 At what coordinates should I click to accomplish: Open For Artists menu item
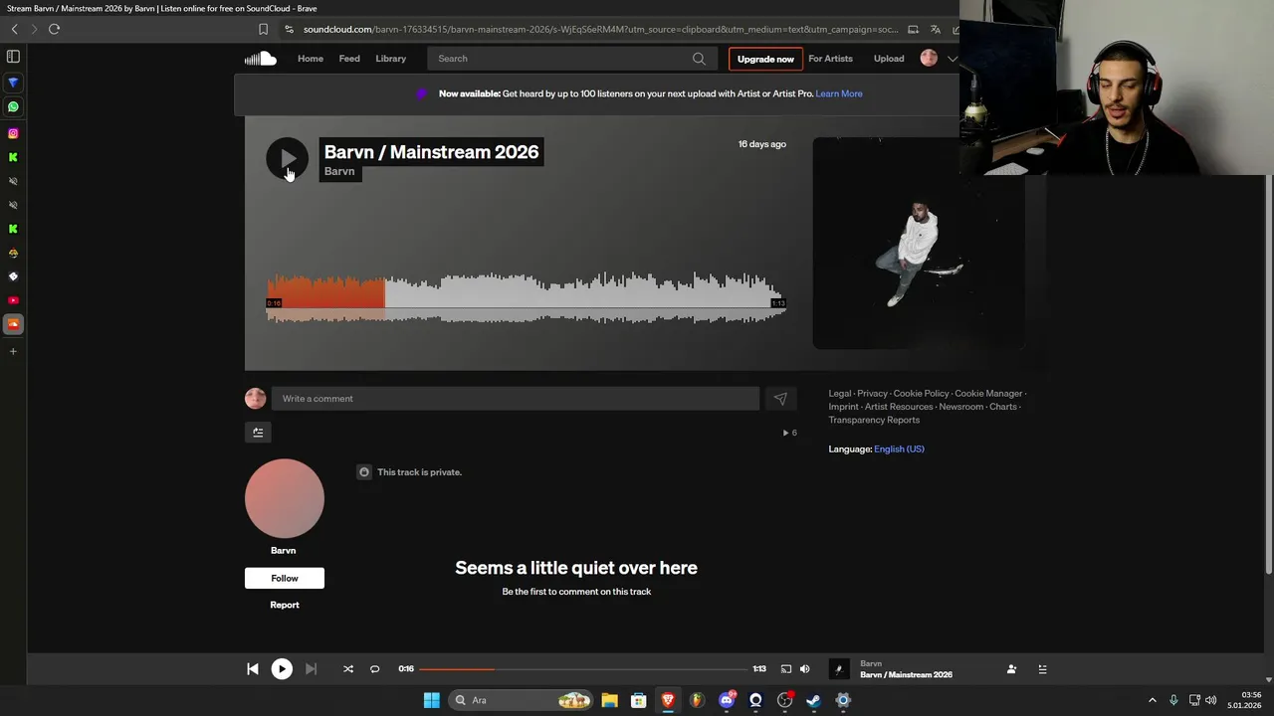pos(830,59)
